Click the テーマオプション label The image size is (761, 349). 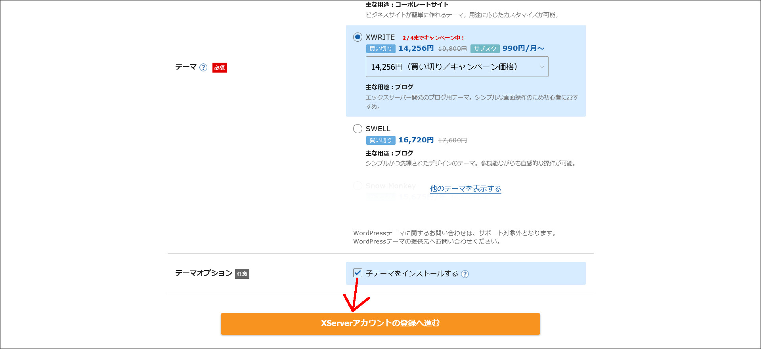tap(204, 273)
